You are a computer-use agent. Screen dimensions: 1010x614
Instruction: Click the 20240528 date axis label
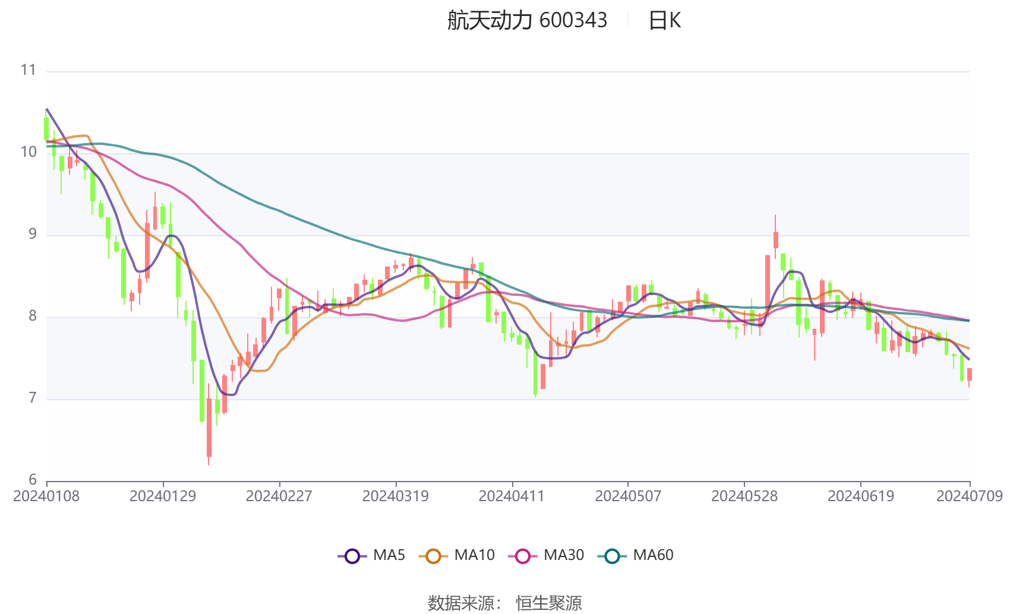click(744, 496)
